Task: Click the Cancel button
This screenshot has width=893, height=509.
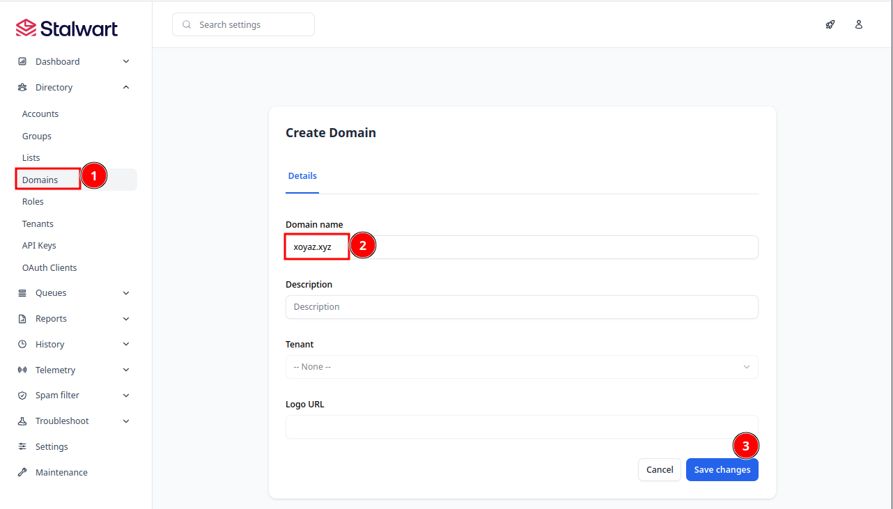Action: [x=659, y=470]
